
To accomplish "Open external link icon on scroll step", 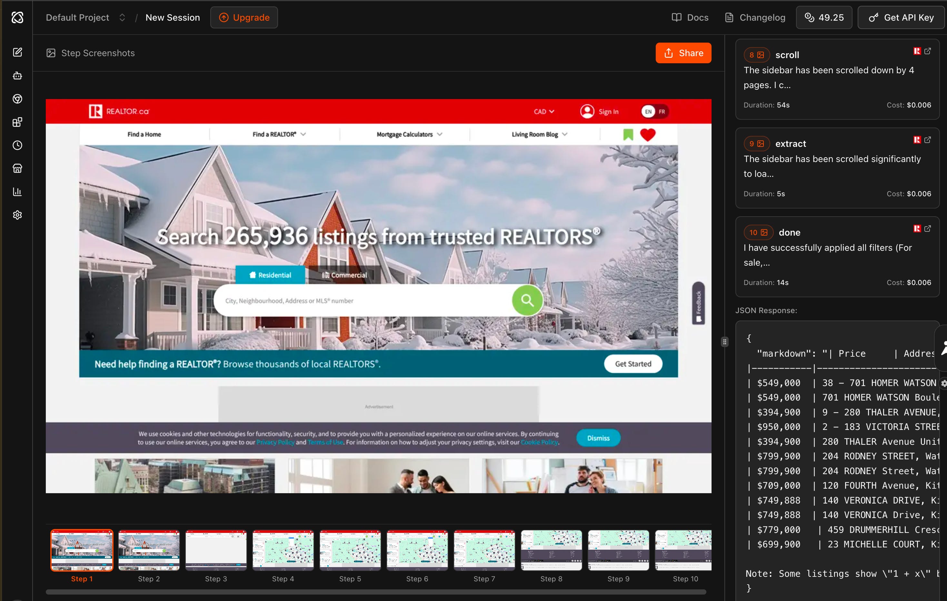I will pyautogui.click(x=928, y=51).
